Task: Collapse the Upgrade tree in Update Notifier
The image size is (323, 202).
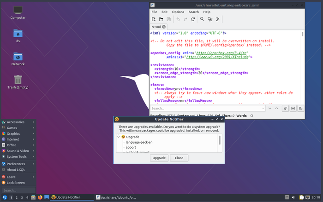Action: point(119,137)
